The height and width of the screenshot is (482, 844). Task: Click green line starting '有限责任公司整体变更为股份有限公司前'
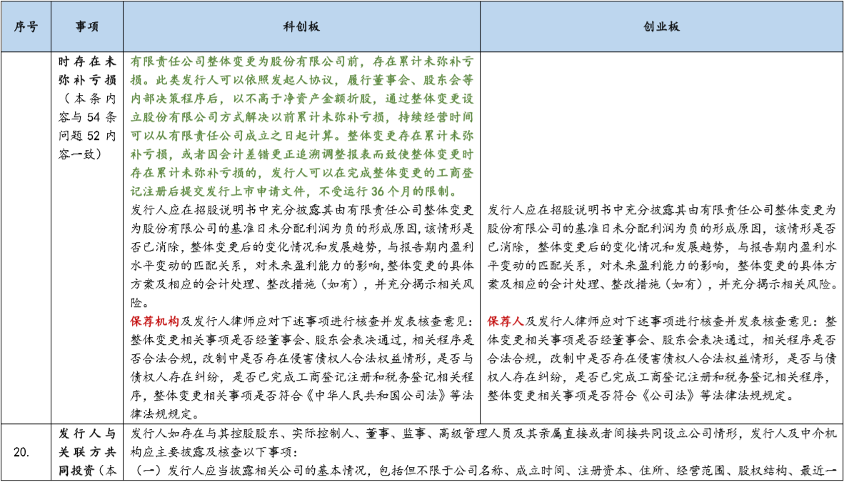click(x=301, y=61)
